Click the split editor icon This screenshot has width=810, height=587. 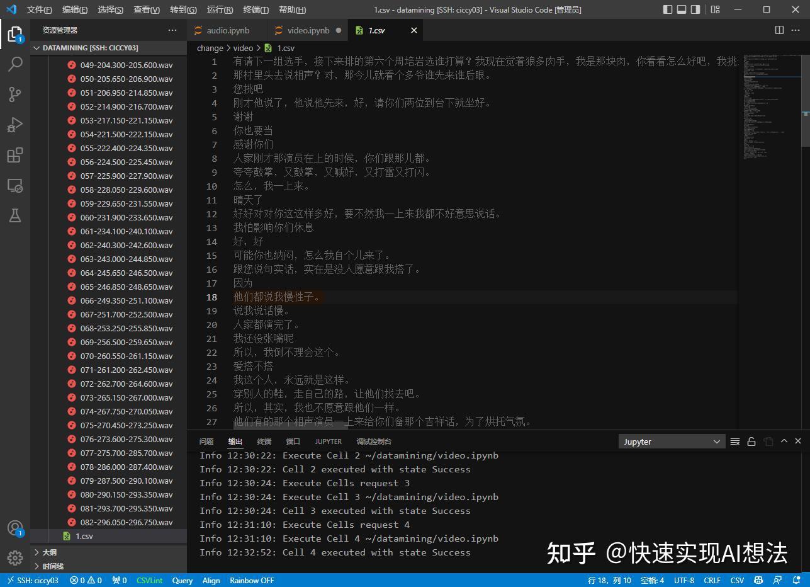click(x=779, y=30)
